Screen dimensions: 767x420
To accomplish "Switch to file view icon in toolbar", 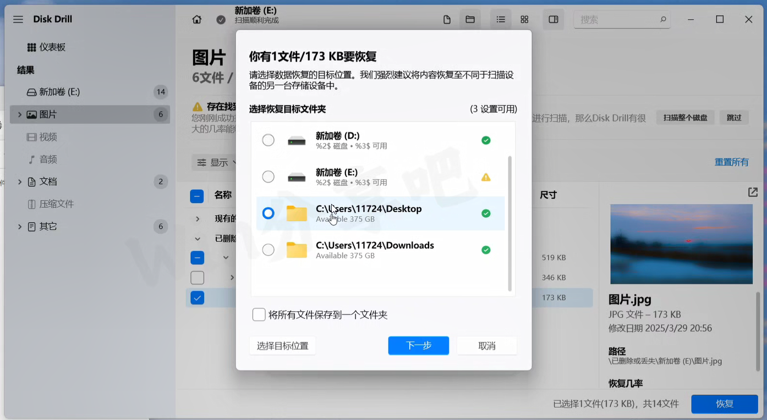I will point(447,19).
